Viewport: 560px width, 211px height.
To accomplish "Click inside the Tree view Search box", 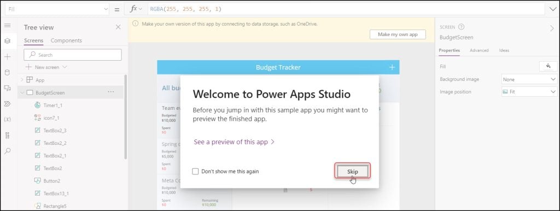I will click(73, 55).
